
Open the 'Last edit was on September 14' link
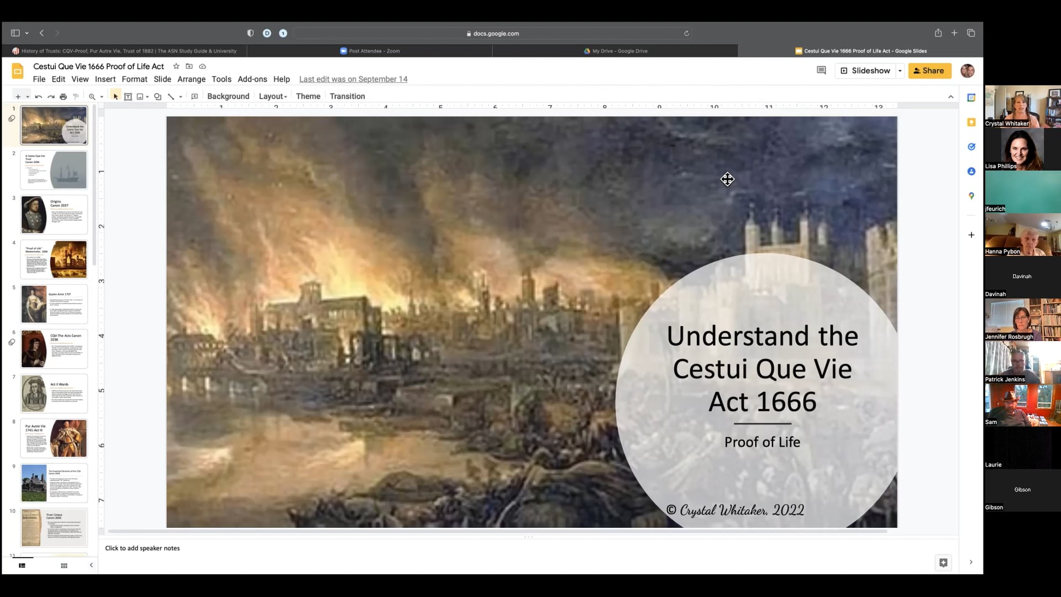tap(354, 80)
